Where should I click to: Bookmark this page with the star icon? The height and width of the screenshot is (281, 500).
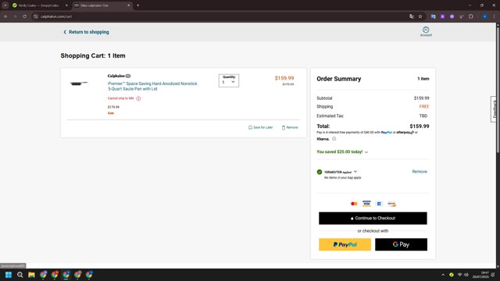[420, 16]
